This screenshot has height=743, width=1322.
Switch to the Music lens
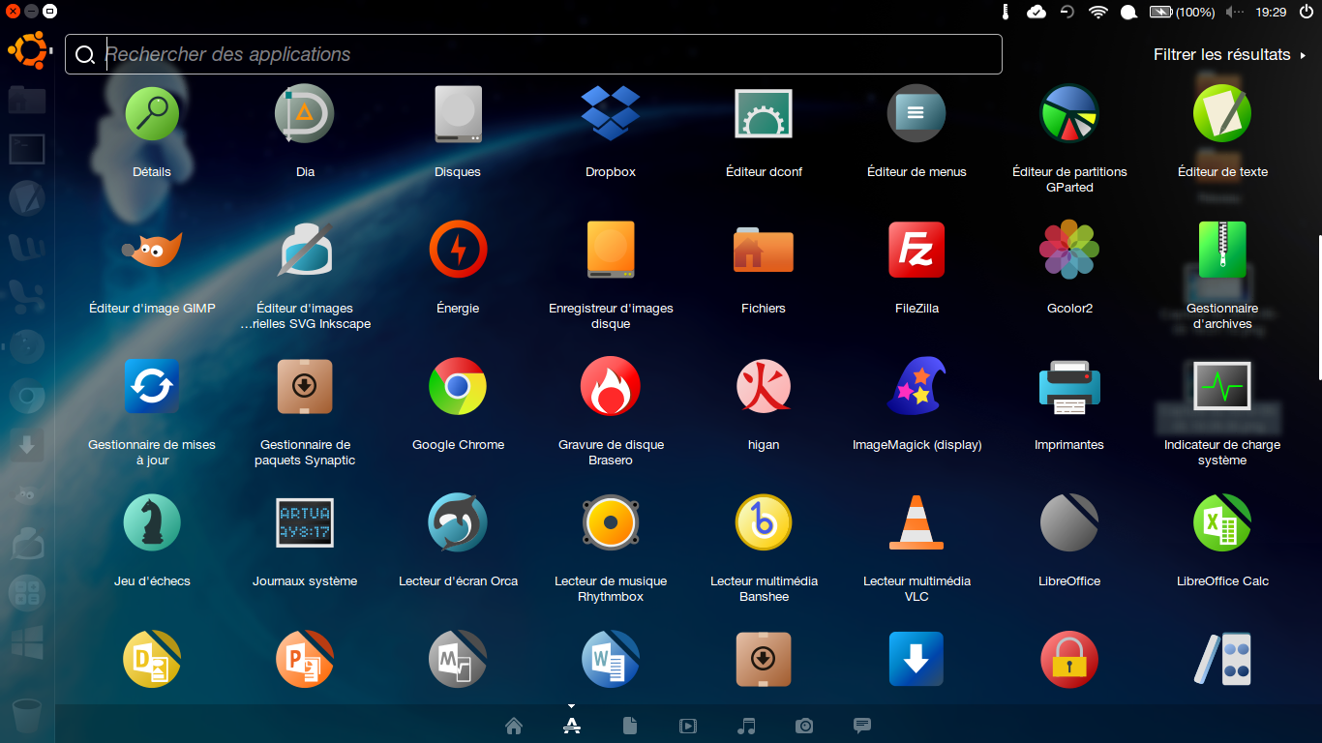746,726
